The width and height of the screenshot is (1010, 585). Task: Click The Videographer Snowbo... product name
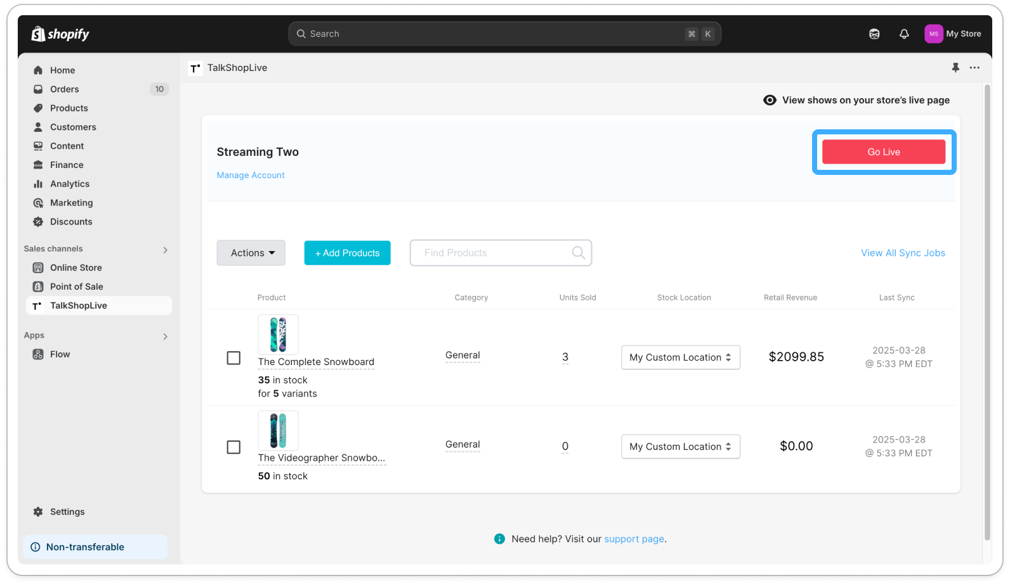322,458
